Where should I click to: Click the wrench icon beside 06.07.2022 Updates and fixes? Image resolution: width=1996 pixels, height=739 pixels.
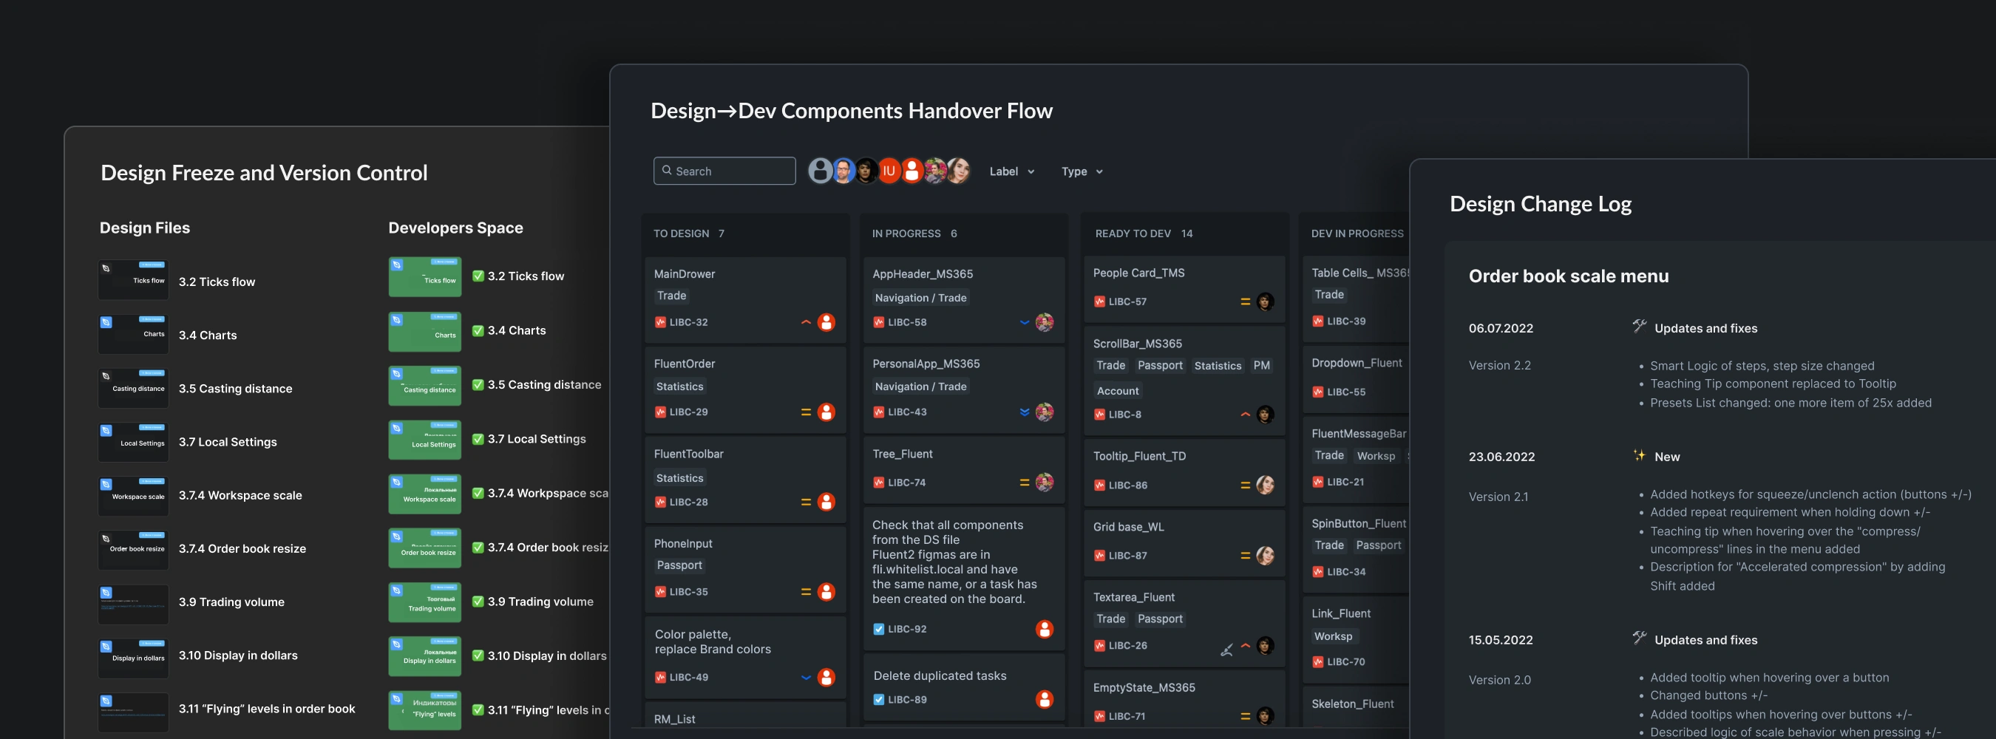(x=1639, y=326)
